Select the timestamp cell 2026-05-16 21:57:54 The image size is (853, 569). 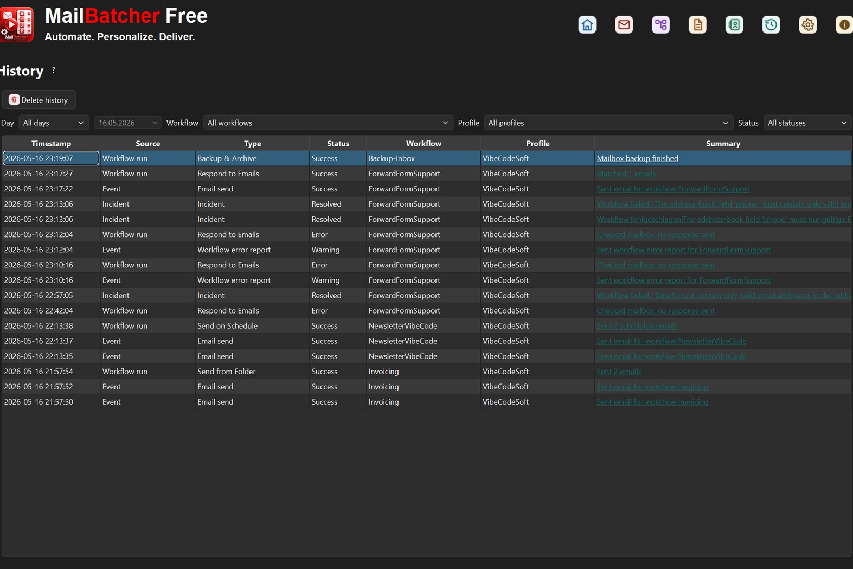(x=51, y=372)
